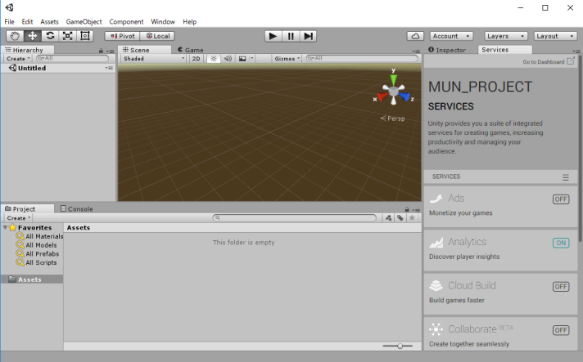Open the Layout dropdown
This screenshot has height=362, width=583.
pyautogui.click(x=555, y=36)
